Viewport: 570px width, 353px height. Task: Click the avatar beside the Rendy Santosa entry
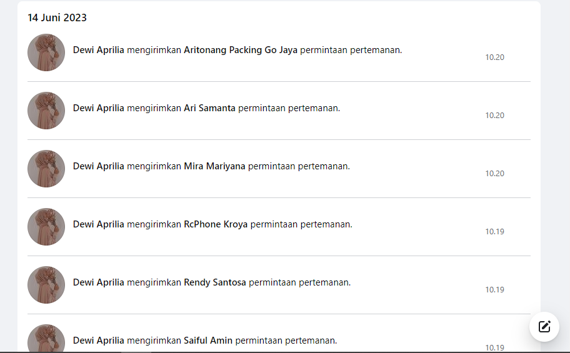coord(46,285)
